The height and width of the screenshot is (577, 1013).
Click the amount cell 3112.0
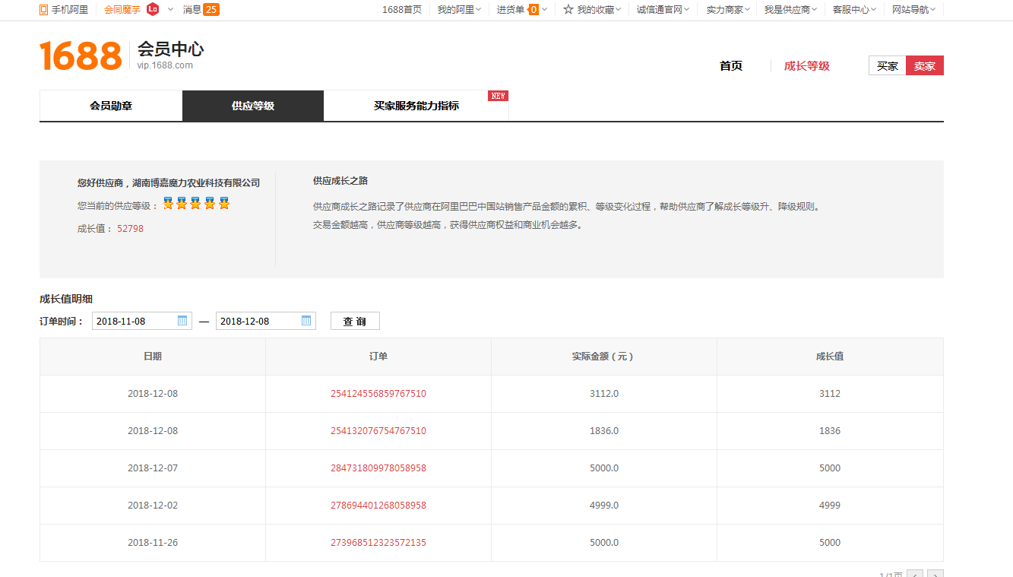(604, 394)
